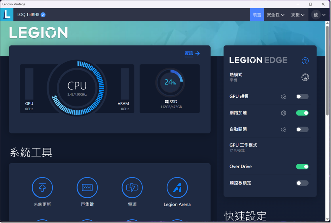Select the 裝置 tab
Image resolution: width=331 pixels, height=223 pixels.
(x=257, y=15)
